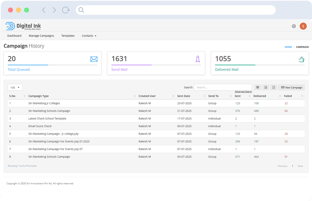Image resolution: width=312 pixels, height=201 pixels.
Task: Click the table grid export icon
Action: pyautogui.click(x=257, y=88)
